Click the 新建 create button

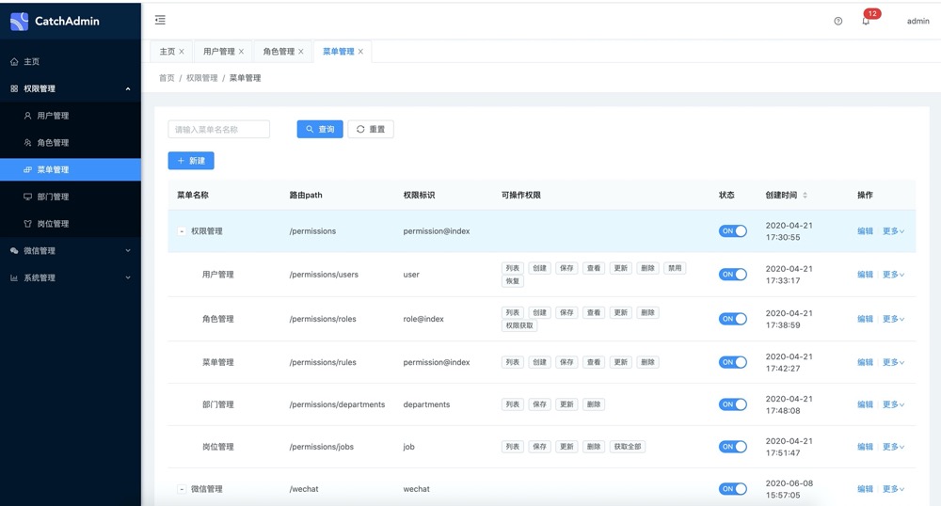coord(191,161)
